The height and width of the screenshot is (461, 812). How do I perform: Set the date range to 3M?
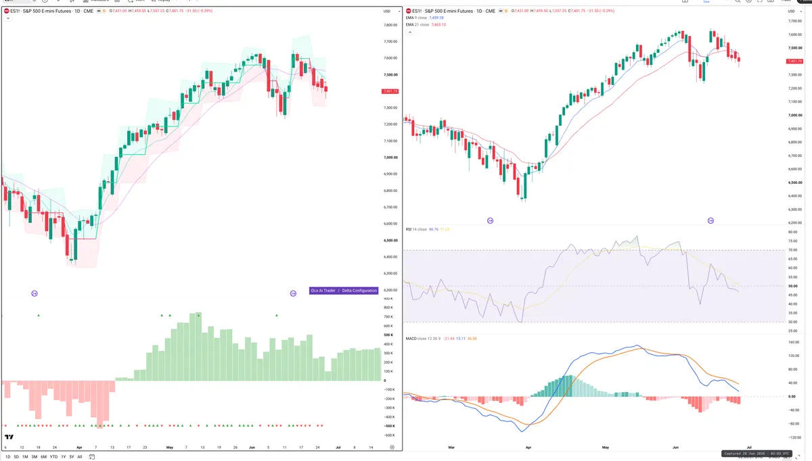click(35, 457)
